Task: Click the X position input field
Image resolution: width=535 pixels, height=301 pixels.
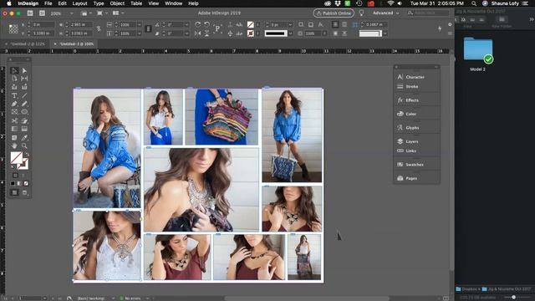Action: point(43,24)
